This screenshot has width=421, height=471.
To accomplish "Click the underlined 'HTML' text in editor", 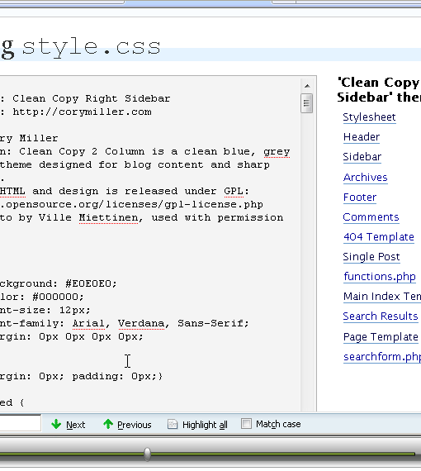I will (x=12, y=192).
